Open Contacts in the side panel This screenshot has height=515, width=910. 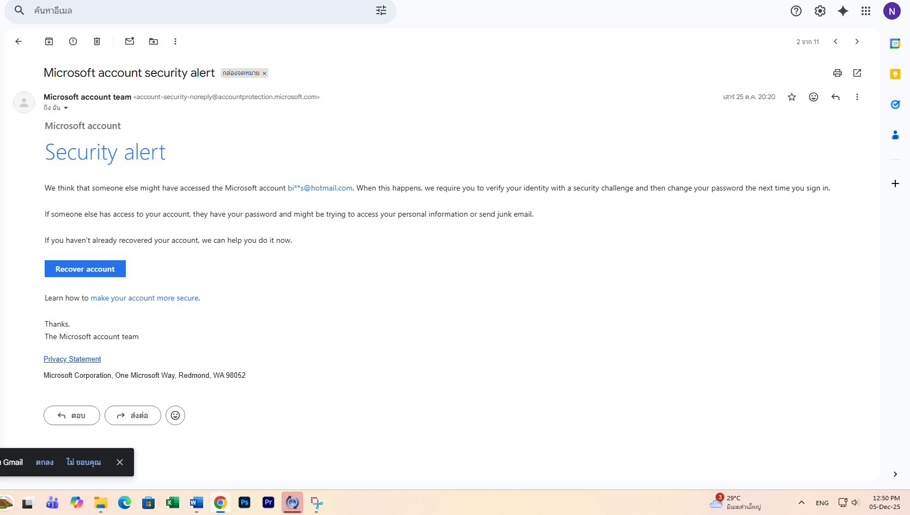(x=895, y=135)
